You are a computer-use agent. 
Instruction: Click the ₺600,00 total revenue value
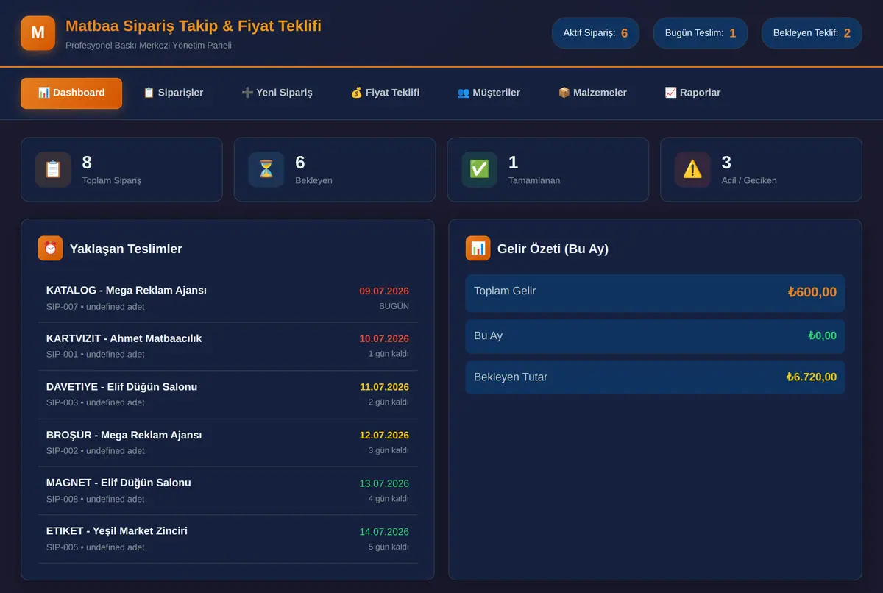pos(812,293)
